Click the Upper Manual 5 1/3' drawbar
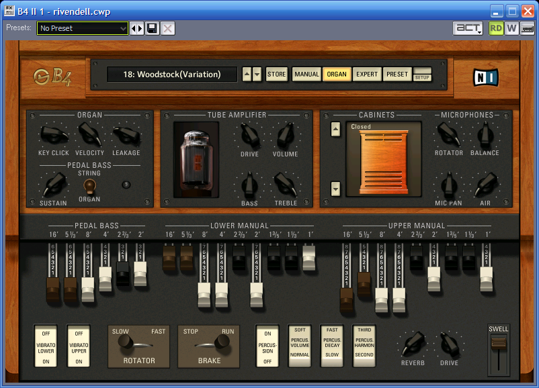Viewport: 539px width, 388px height. tap(364, 284)
